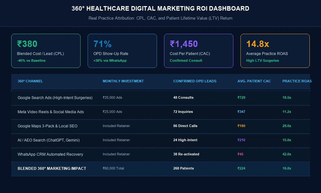Screen dimensions: 321x193
Task: Click the 'CONFIRMED OPD LEADS' column header
Action: point(195,81)
